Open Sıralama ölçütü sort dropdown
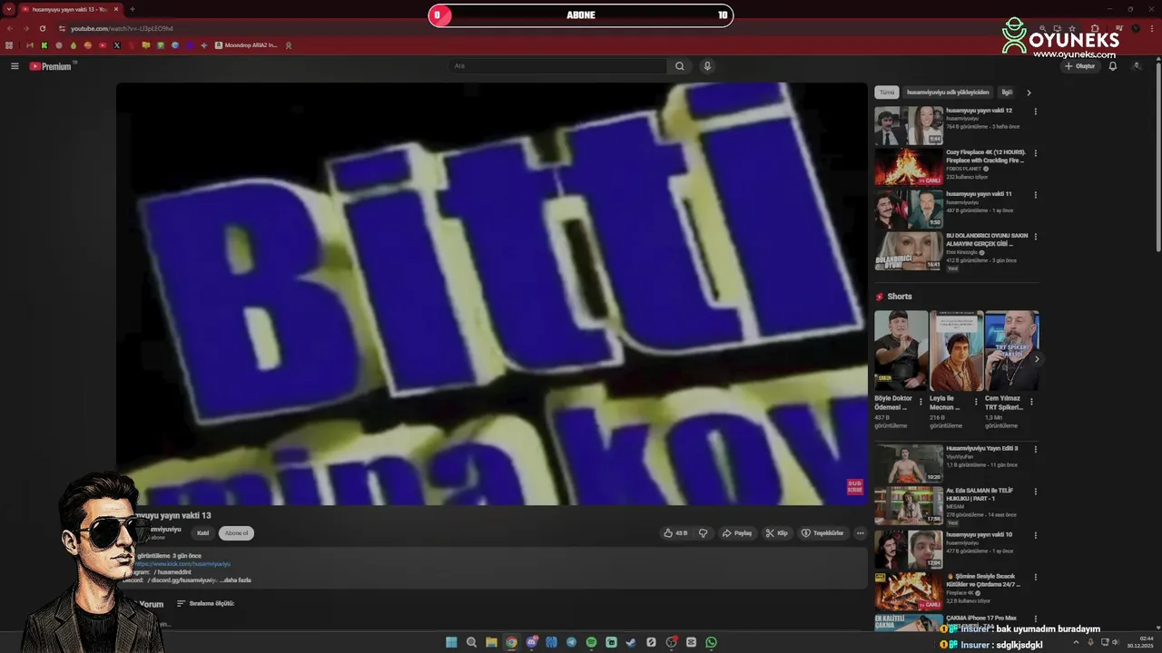This screenshot has height=653, width=1162. pyautogui.click(x=206, y=603)
